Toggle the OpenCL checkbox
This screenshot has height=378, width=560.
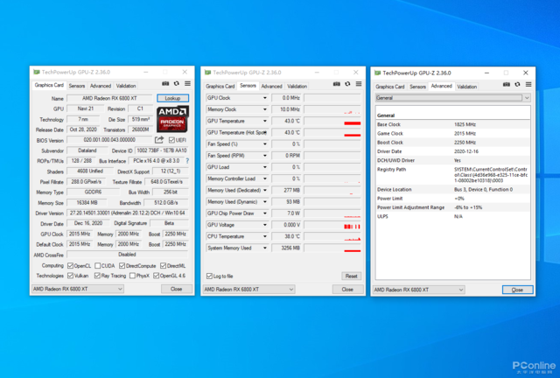[x=70, y=266]
